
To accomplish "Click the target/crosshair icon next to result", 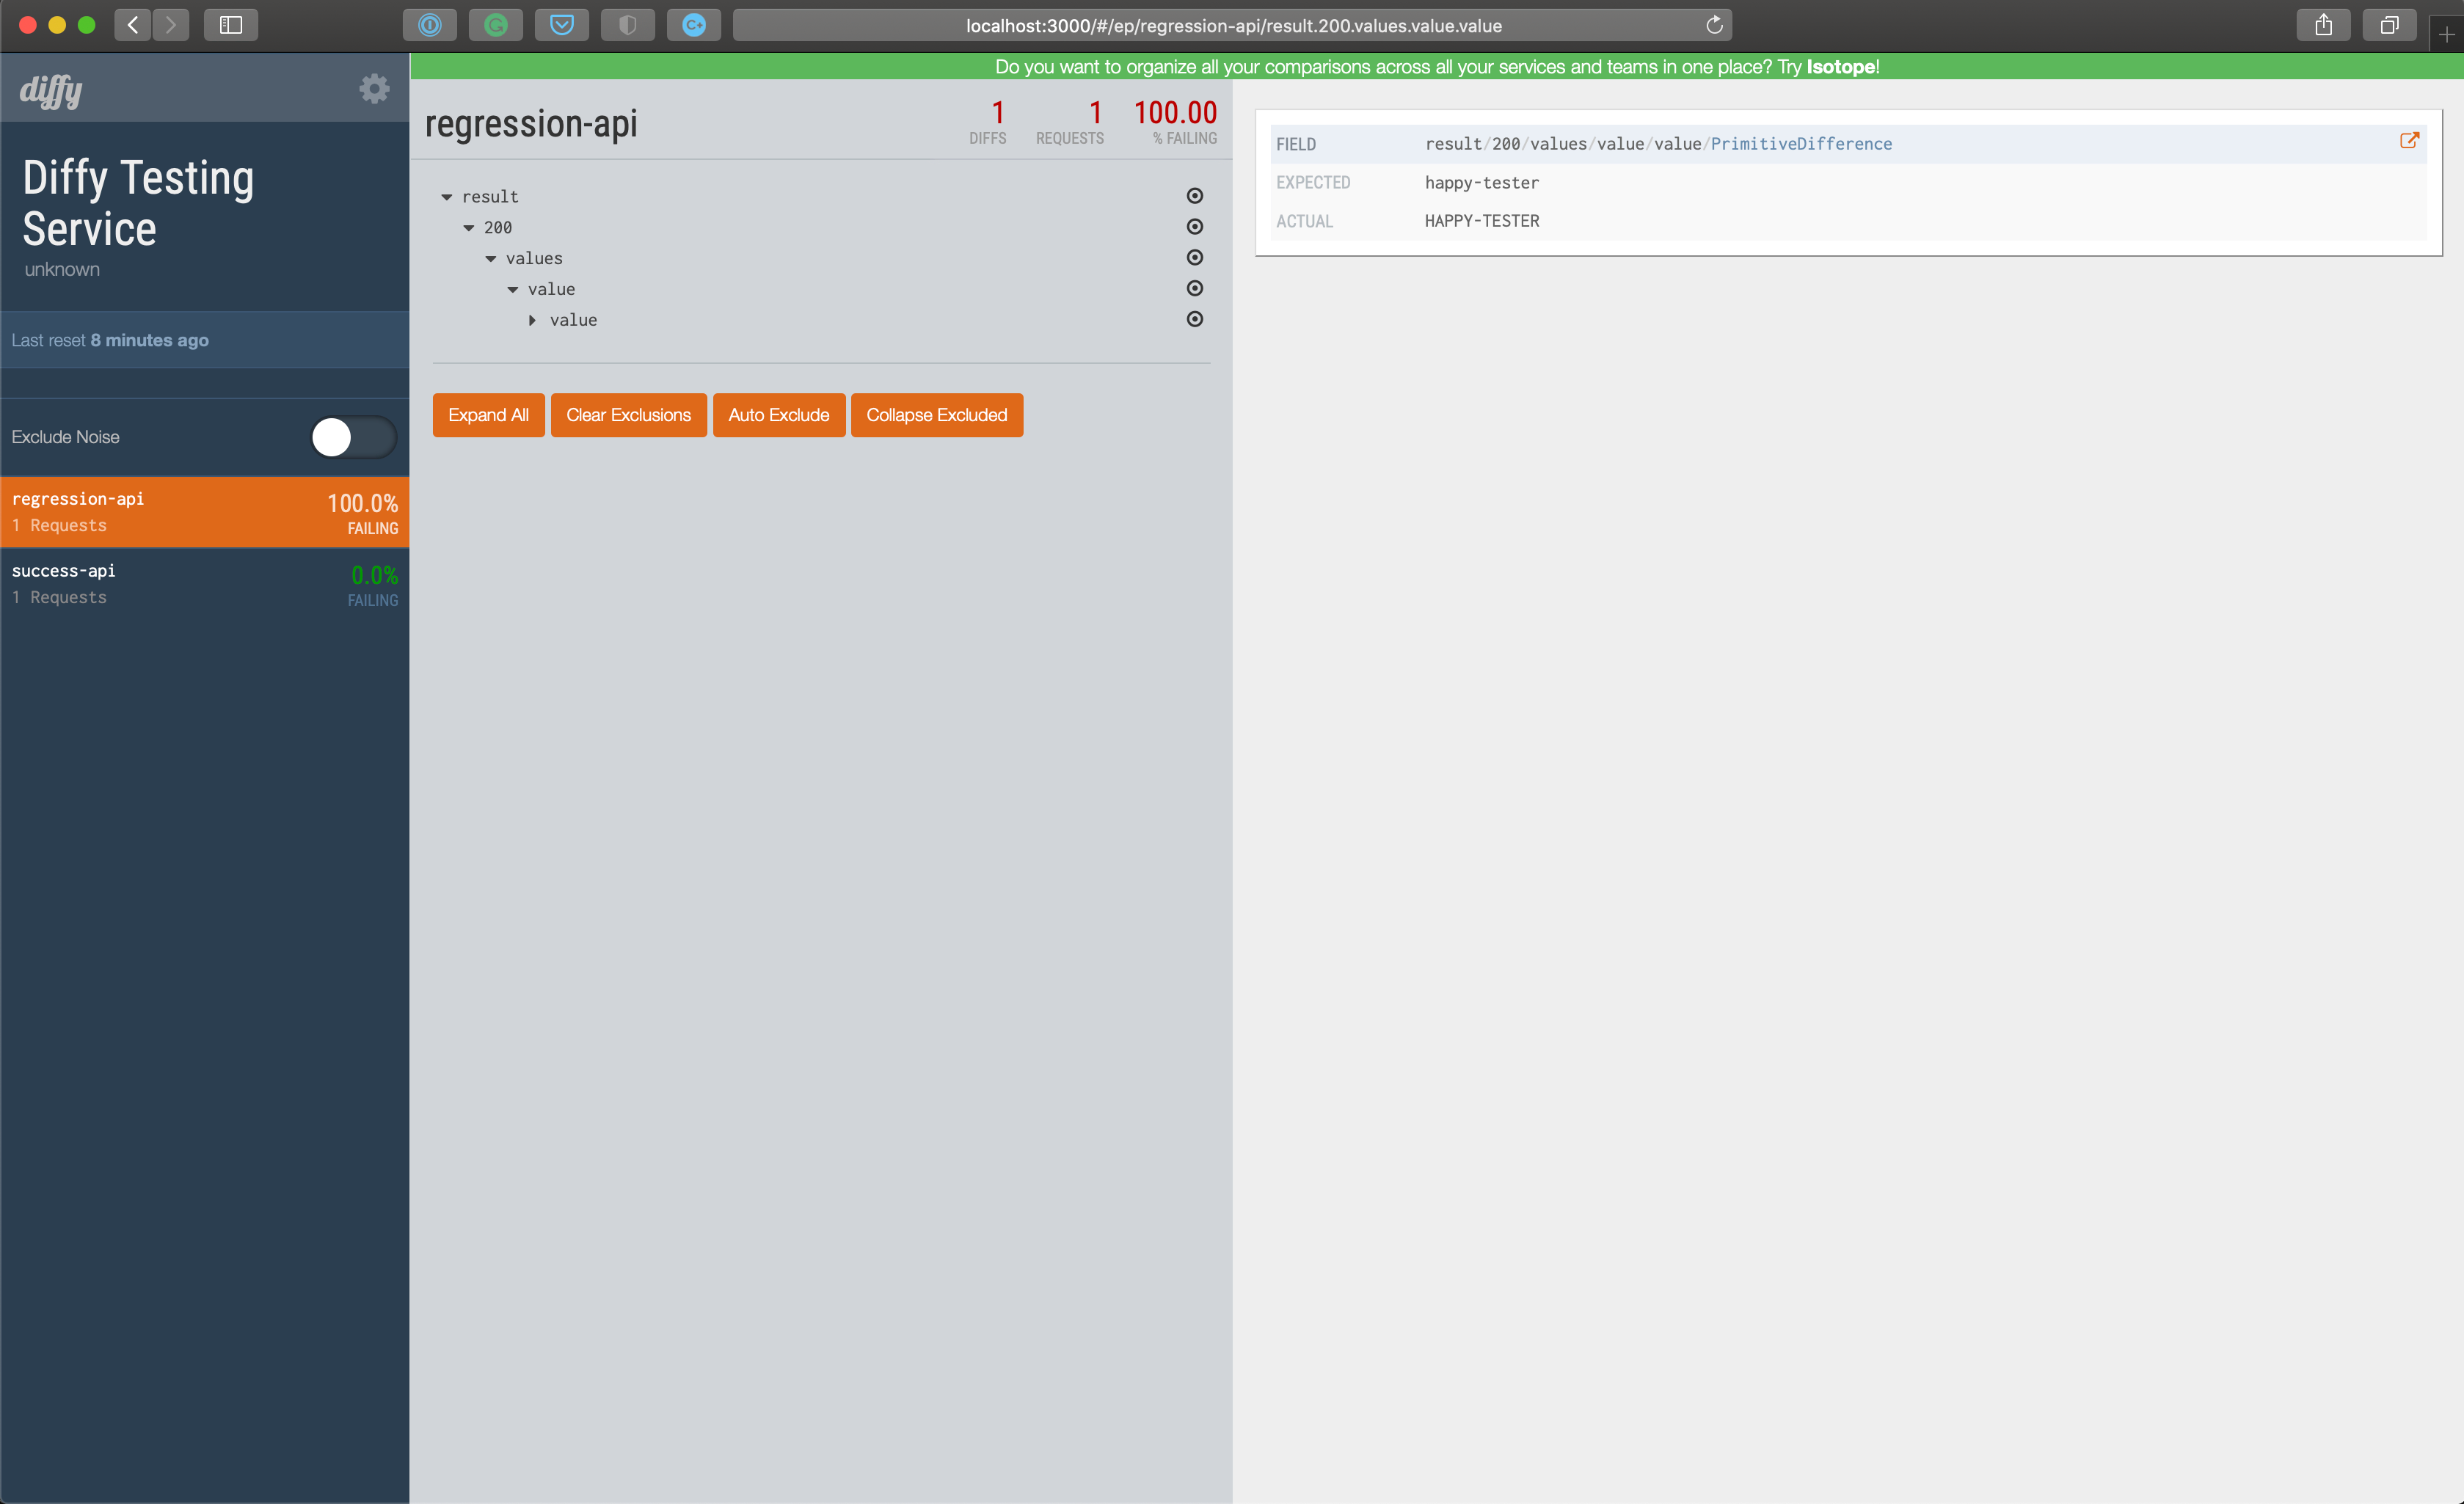I will coord(1197,195).
